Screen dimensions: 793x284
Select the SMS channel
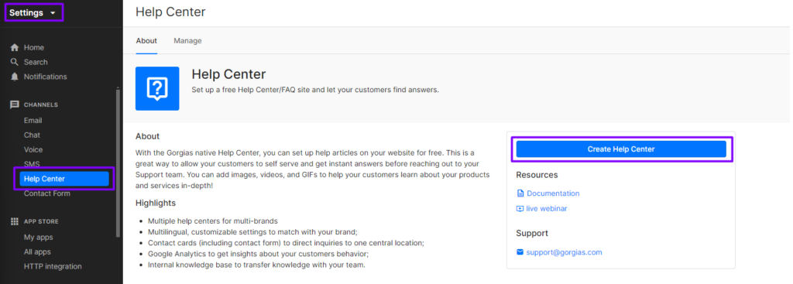pyautogui.click(x=32, y=164)
